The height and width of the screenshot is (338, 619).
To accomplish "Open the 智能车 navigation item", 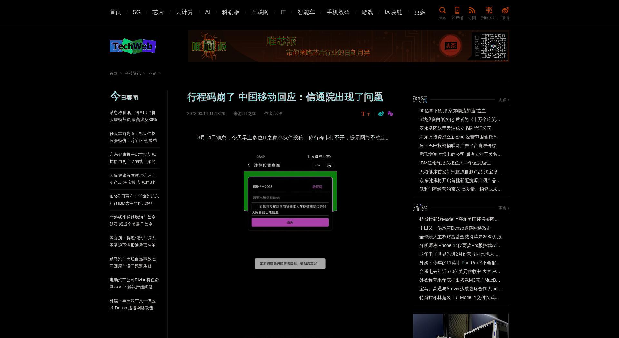I will click(306, 12).
